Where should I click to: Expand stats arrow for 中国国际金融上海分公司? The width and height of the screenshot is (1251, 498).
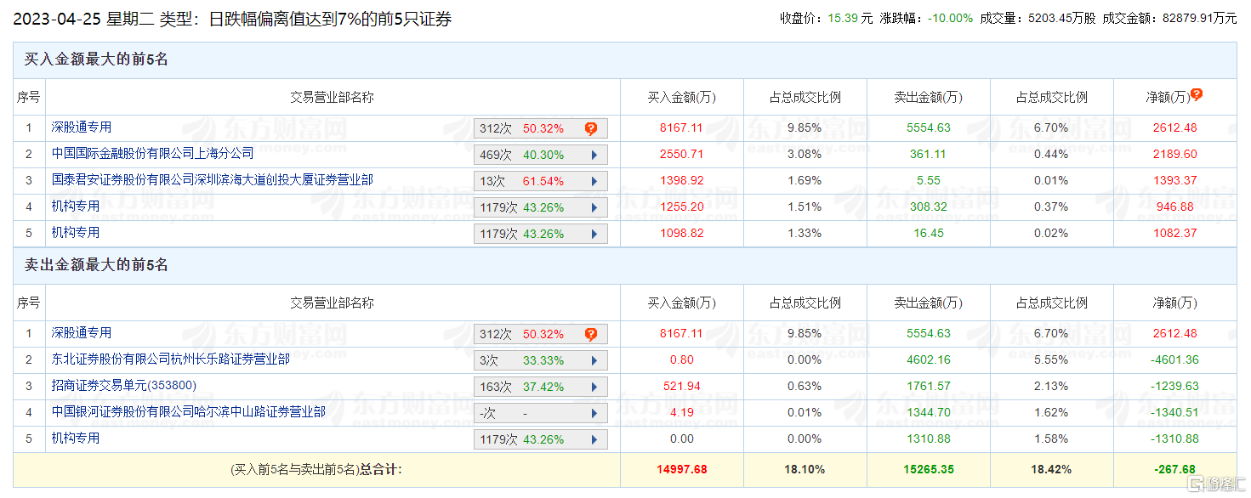click(594, 156)
